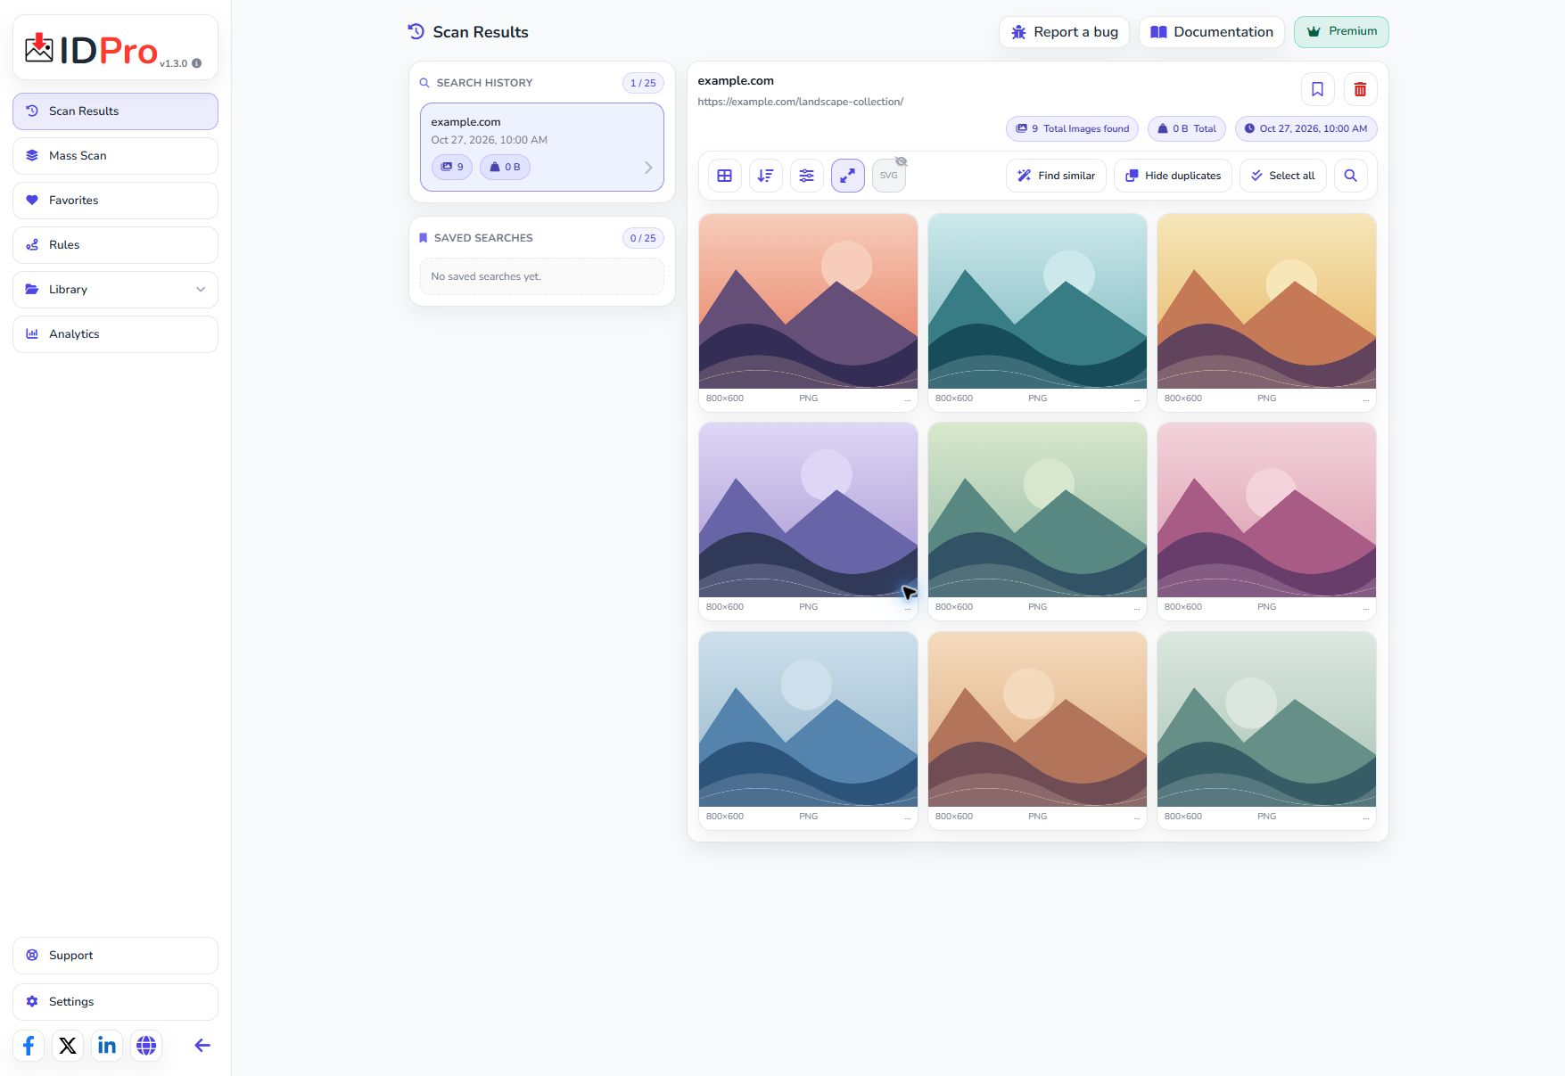Viewport: 1565px width, 1076px height.
Task: Switch to grid layout view icon
Action: (724, 176)
